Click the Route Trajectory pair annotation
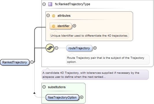 click(108, 60)
